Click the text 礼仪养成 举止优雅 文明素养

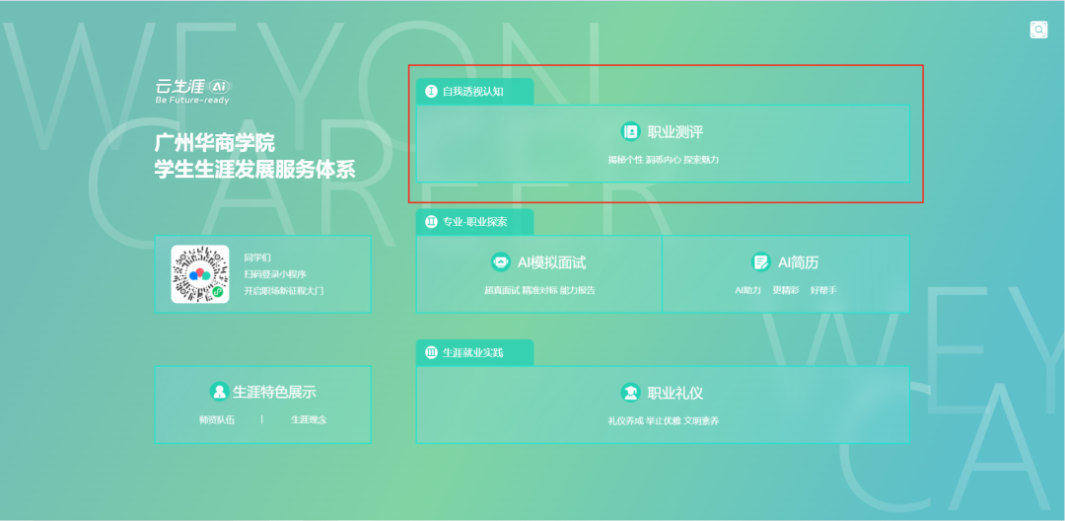pos(663,420)
